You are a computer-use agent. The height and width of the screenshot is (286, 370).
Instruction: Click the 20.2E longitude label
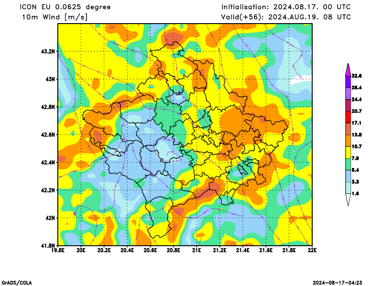[x=104, y=250]
